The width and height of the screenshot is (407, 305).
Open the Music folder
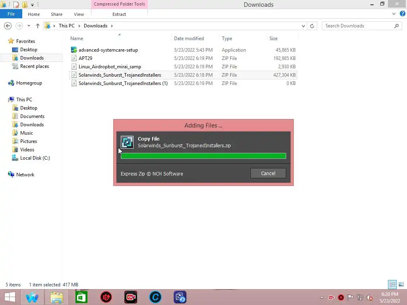tap(27, 133)
